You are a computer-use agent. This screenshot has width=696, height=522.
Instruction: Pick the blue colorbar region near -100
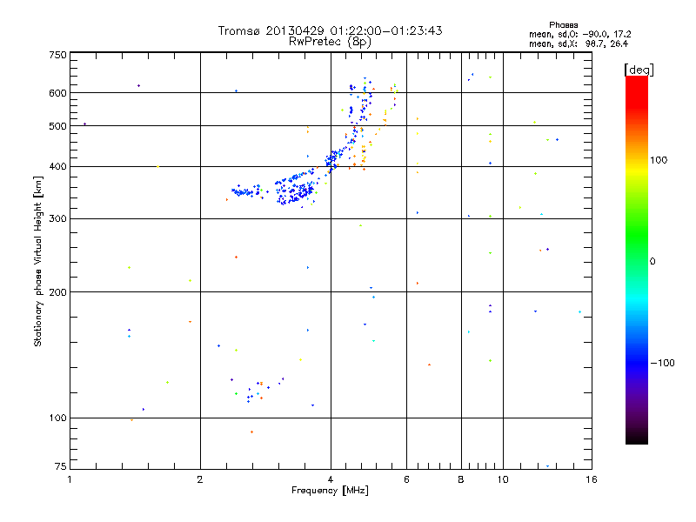pyautogui.click(x=637, y=363)
